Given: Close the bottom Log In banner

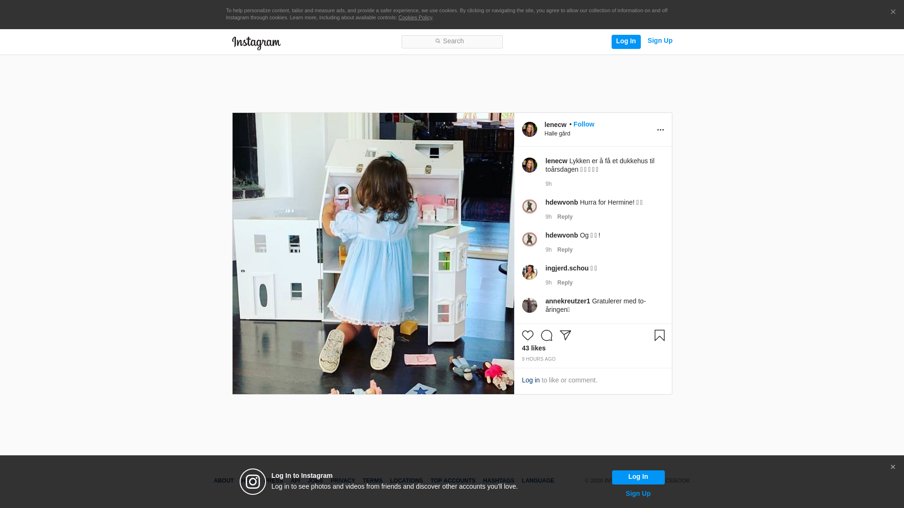Looking at the screenshot, I should (893, 467).
